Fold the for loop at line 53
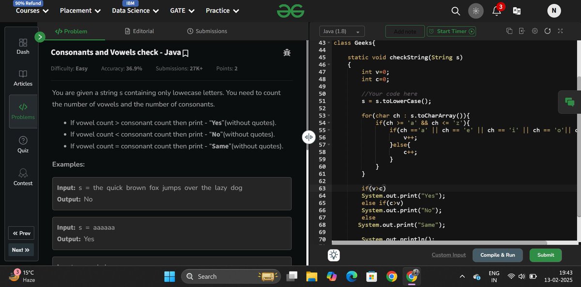This screenshot has width=581, height=287. [329, 116]
